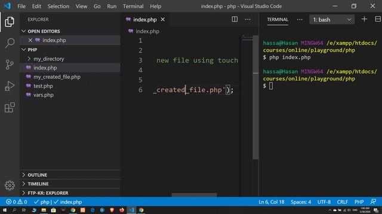Open the Manage gear settings menu
Viewport: 382px width, 214px height.
pyautogui.click(x=10, y=185)
